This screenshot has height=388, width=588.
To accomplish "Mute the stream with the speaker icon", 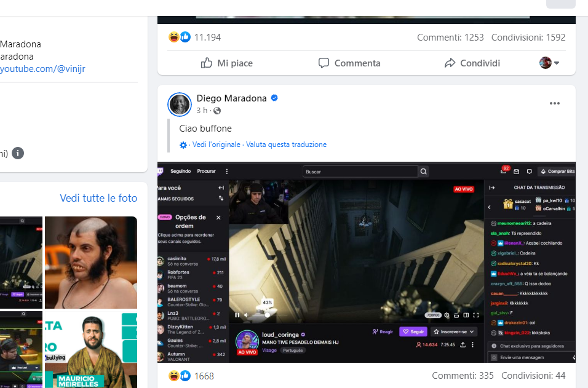I will (x=246, y=315).
